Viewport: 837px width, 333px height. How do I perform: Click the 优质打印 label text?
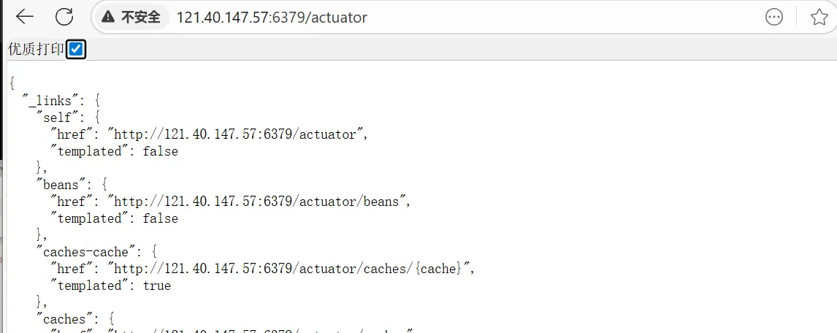(35, 50)
